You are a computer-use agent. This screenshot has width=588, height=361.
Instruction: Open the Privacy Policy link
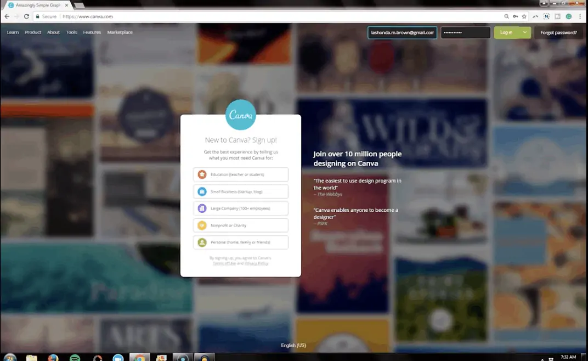coord(257,263)
